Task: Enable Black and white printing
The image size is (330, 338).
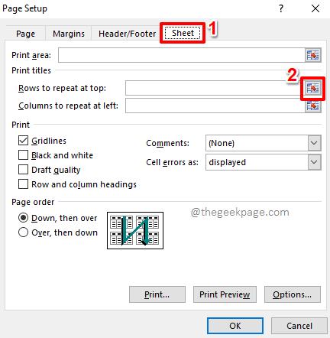Action: click(x=23, y=155)
